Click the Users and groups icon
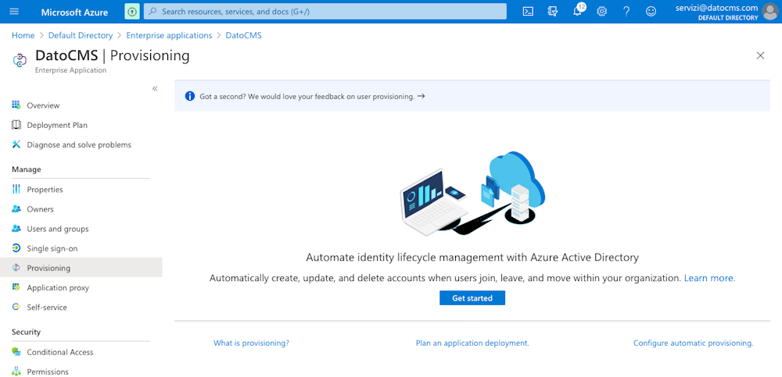This screenshot has height=377, width=782. tap(16, 229)
